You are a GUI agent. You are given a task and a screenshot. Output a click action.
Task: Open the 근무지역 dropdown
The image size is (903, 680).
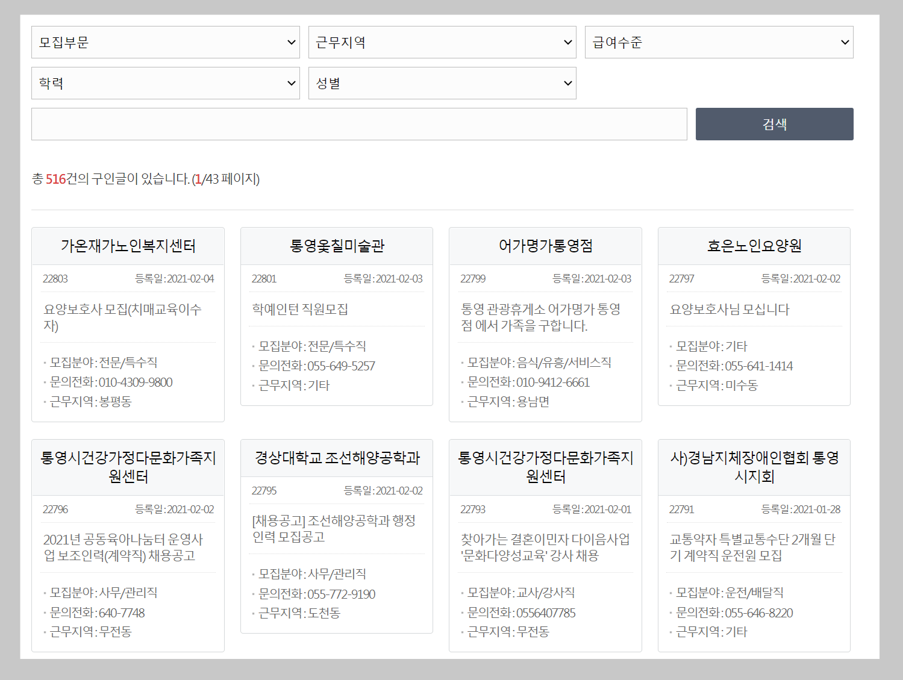[442, 42]
